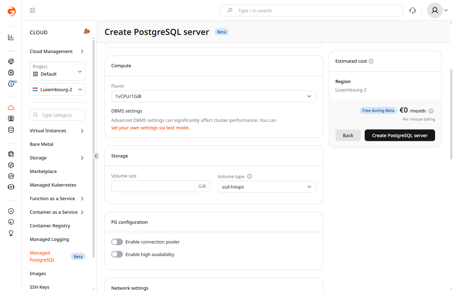This screenshot has width=453, height=291.
Task: Click the main page vertical scrollbar
Action: (x=451, y=114)
